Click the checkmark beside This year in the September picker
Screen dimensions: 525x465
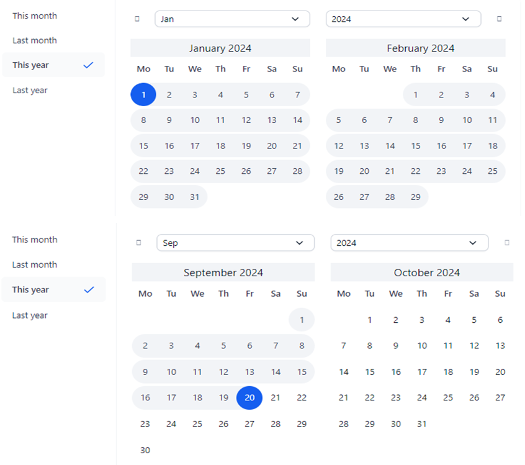pyautogui.click(x=89, y=290)
